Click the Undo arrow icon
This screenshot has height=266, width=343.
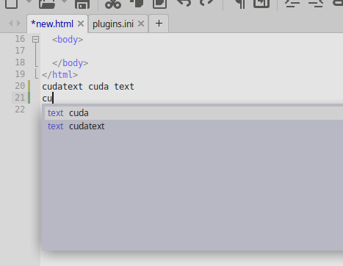(184, 3)
